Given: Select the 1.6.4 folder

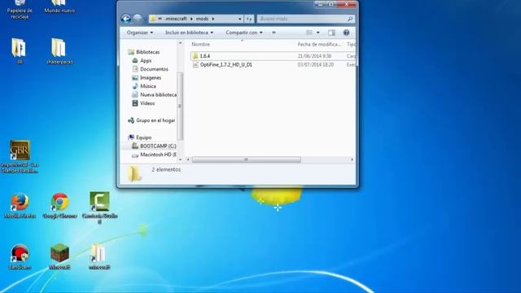Looking at the screenshot, I should point(204,56).
